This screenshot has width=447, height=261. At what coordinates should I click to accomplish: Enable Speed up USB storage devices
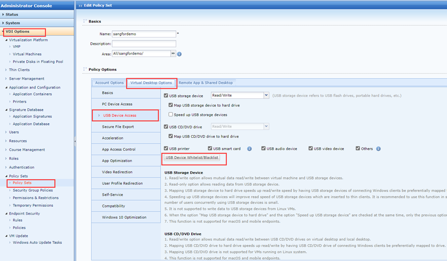[x=171, y=115]
